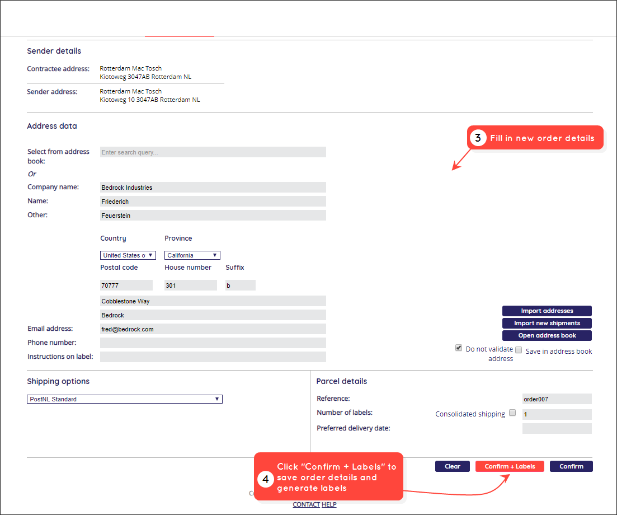The height and width of the screenshot is (515, 617).
Task: Open address book via its button
Action: (x=547, y=335)
